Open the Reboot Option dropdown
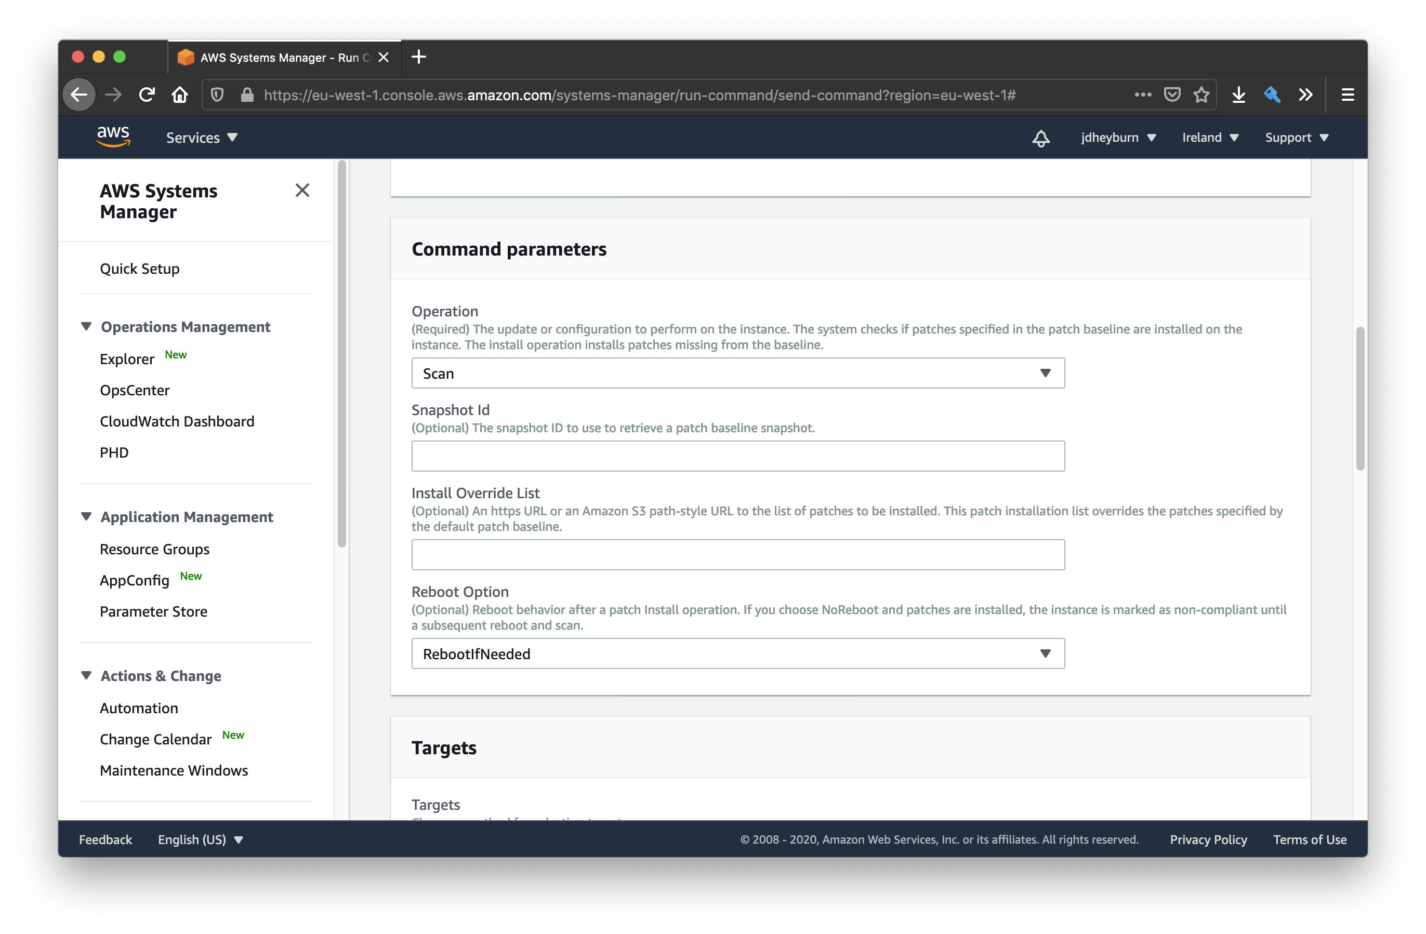Viewport: 1426px width, 934px height. click(x=737, y=653)
